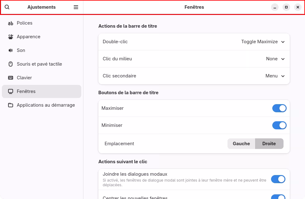Click the Maximiser label text
305x199 pixels.
pyautogui.click(x=112, y=108)
